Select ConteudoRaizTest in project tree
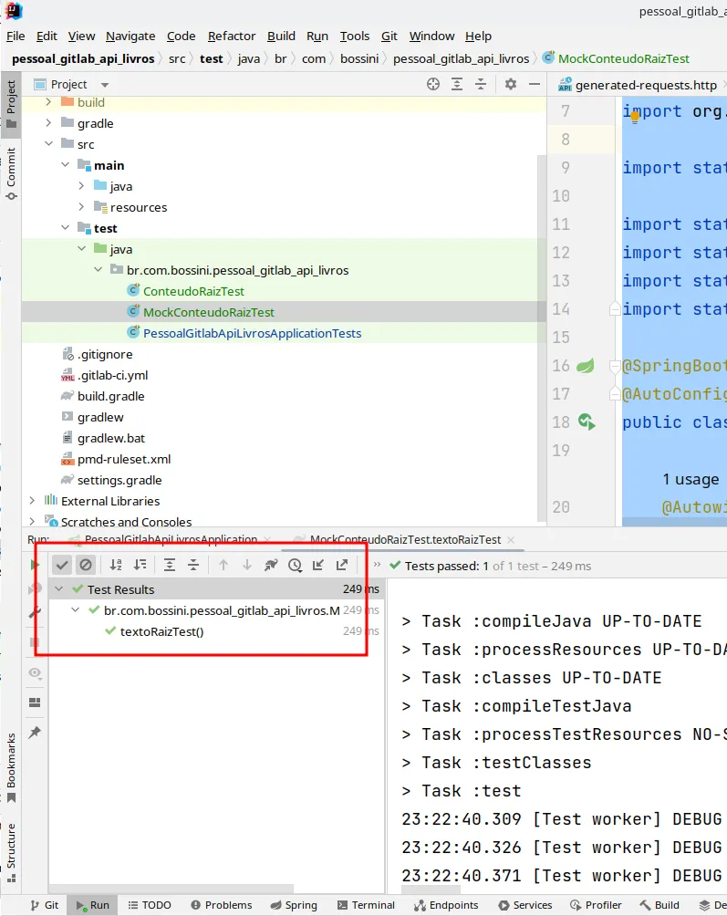The height and width of the screenshot is (916, 727). 193,291
